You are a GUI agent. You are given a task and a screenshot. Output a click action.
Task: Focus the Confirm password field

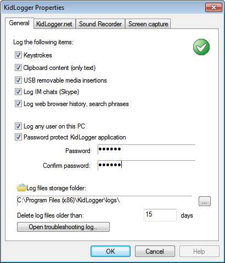147,165
